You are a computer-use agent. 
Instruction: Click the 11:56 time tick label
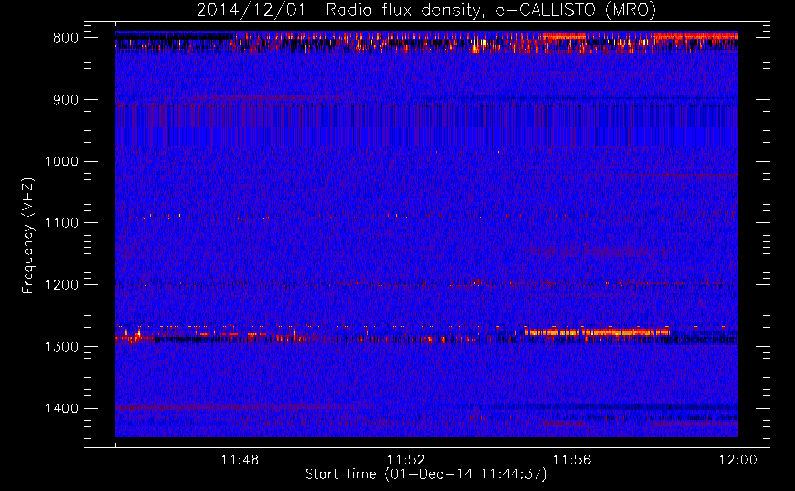(x=572, y=460)
